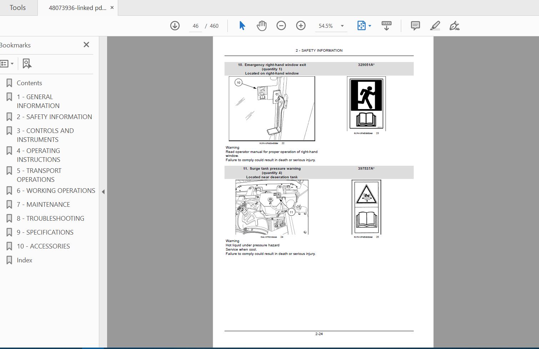Viewport: 539px width, 349px height.
Task: Open 2 - SAFETY INFORMATION bookmark
Action: point(54,117)
